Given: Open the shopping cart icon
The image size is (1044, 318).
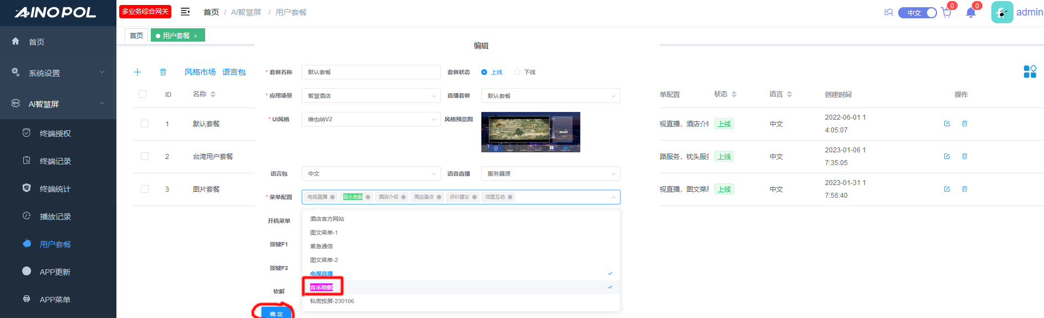Looking at the screenshot, I should (x=946, y=13).
